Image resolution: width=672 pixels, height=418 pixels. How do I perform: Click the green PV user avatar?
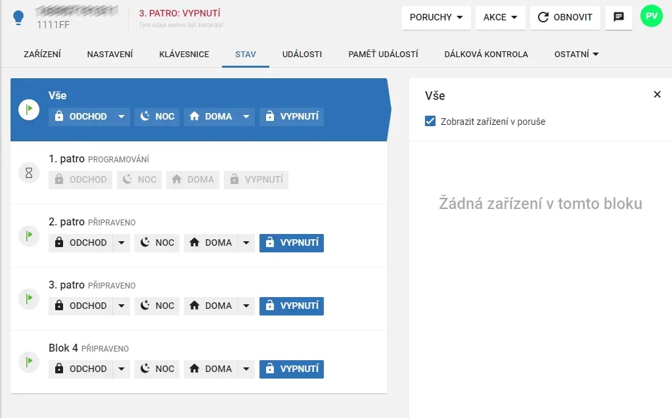(x=652, y=17)
